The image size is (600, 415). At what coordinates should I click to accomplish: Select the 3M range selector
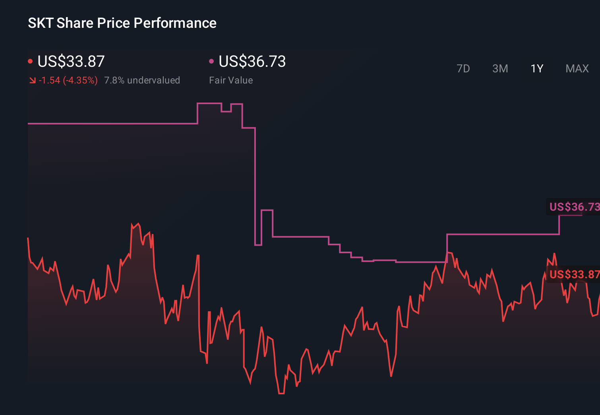pyautogui.click(x=500, y=68)
